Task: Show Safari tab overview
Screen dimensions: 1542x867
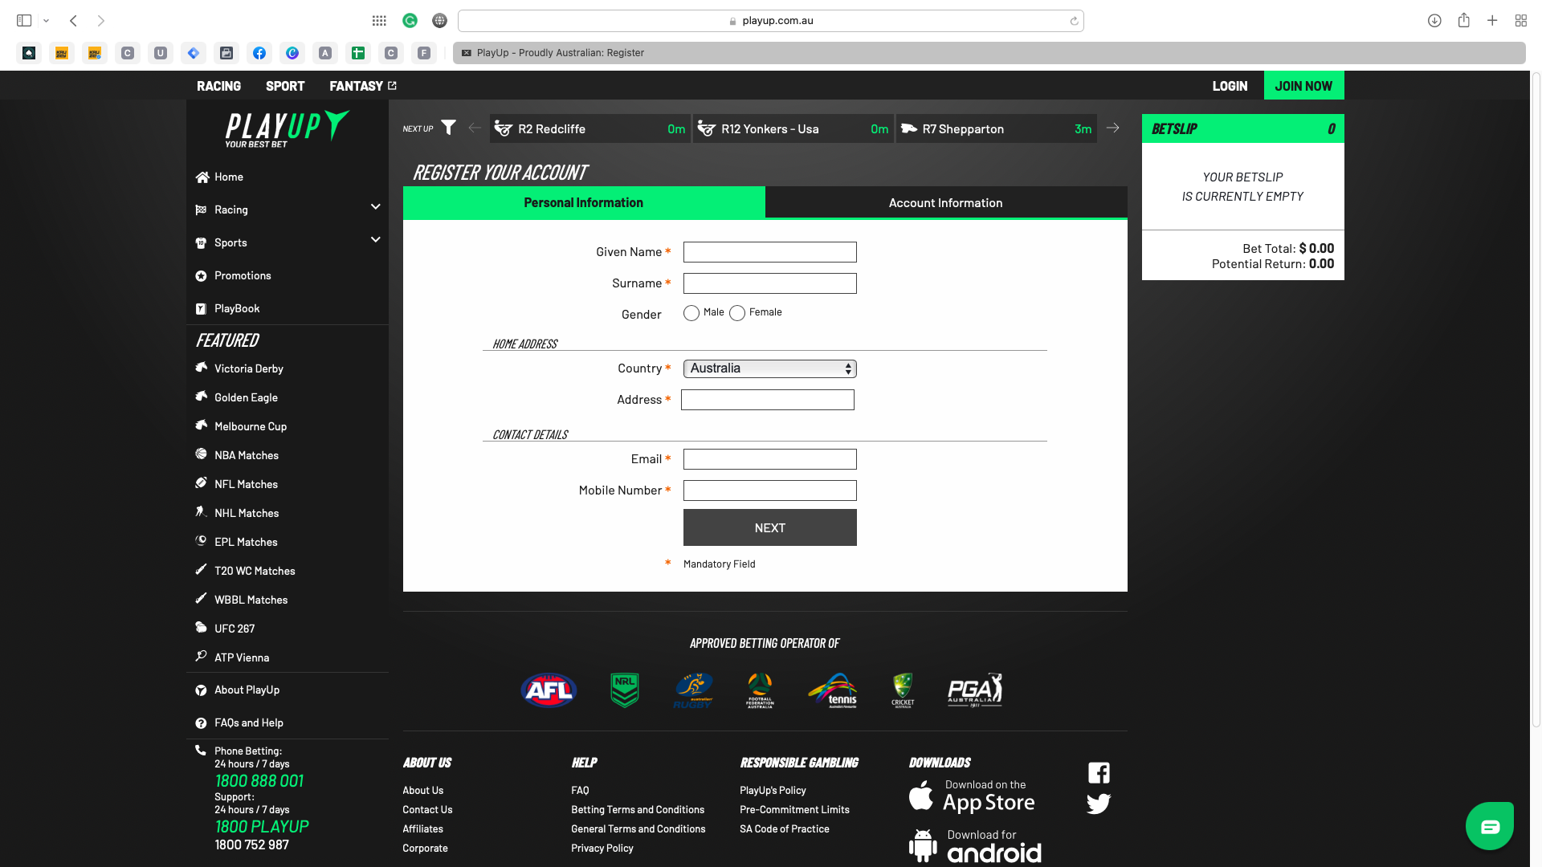Action: point(1521,20)
